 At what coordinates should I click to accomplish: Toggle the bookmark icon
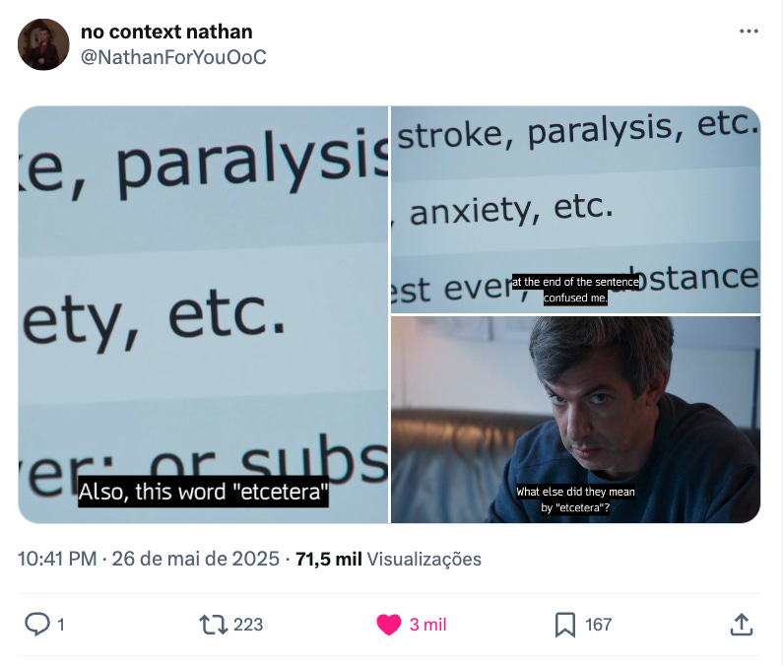tap(565, 625)
